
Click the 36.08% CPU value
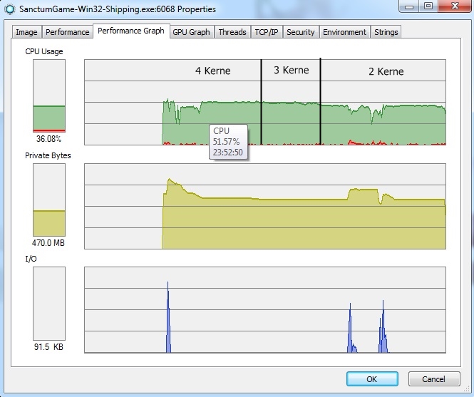coord(48,139)
